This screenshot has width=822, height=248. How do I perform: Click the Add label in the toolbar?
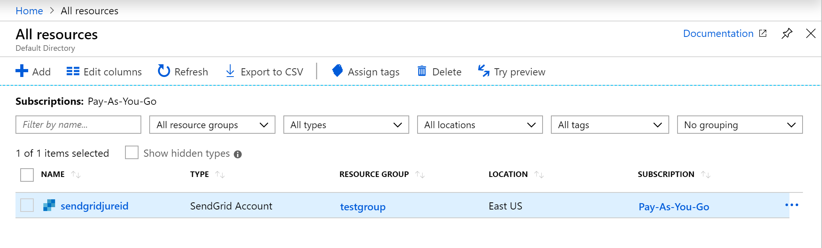click(x=41, y=72)
